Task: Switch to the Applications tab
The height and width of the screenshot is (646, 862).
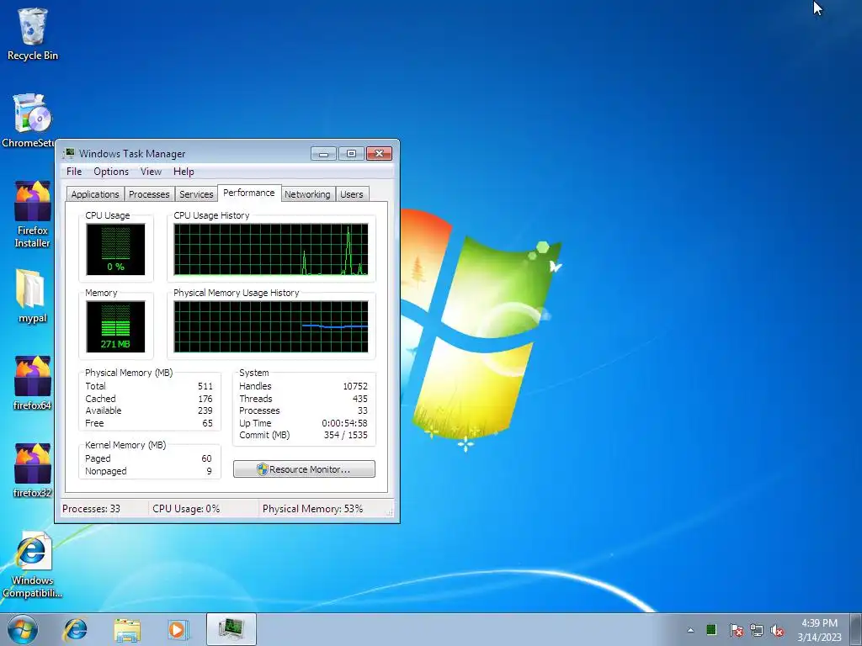Action: [x=95, y=194]
